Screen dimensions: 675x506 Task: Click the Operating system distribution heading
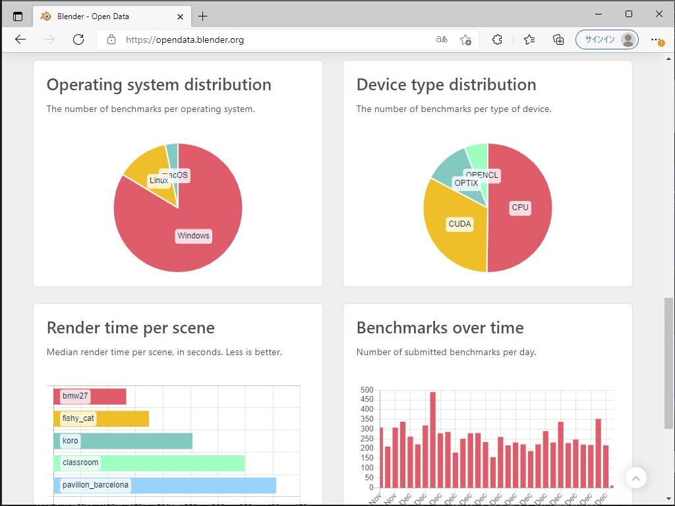[159, 85]
